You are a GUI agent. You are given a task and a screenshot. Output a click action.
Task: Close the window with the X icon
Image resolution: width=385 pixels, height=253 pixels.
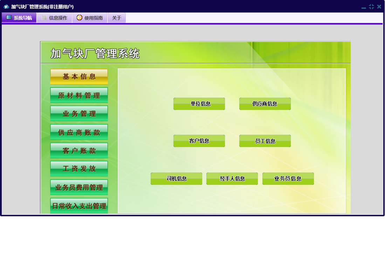tap(379, 7)
